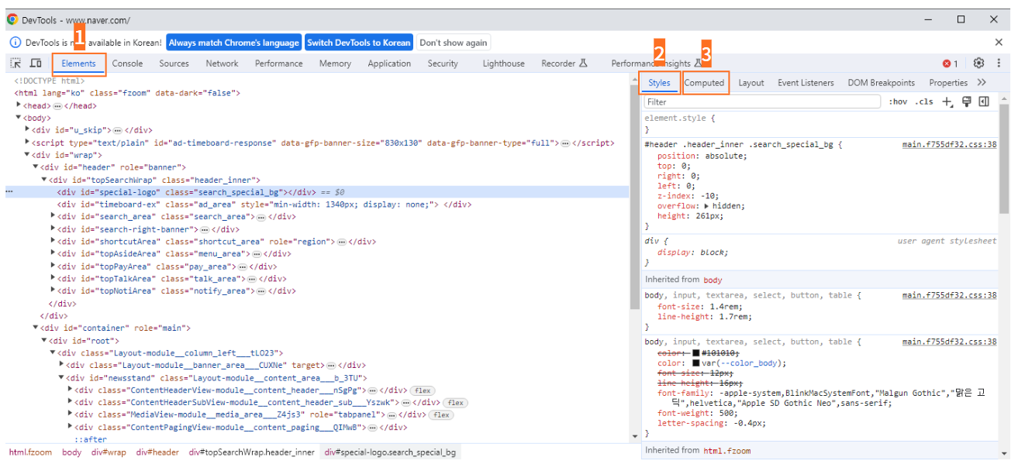Open main.f755df32.css:38 link for #header rule
The image size is (1018, 471).
pos(949,145)
